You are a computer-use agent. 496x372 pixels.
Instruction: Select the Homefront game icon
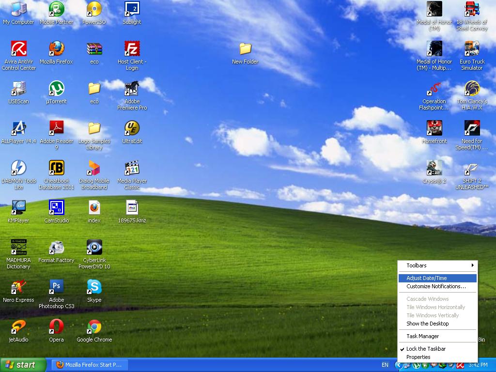click(434, 132)
